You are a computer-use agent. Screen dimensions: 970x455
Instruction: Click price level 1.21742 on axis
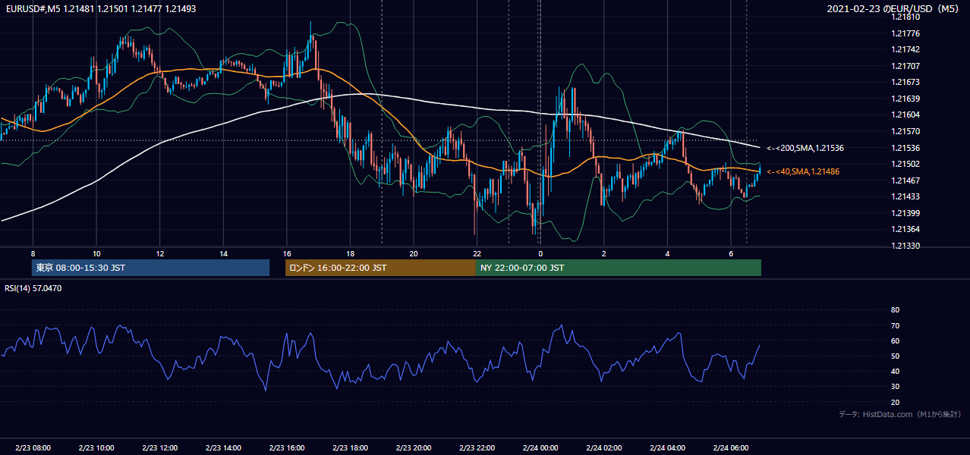point(905,49)
